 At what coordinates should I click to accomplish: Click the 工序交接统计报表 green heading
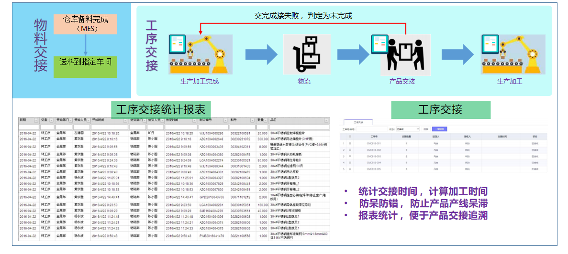[160, 109]
